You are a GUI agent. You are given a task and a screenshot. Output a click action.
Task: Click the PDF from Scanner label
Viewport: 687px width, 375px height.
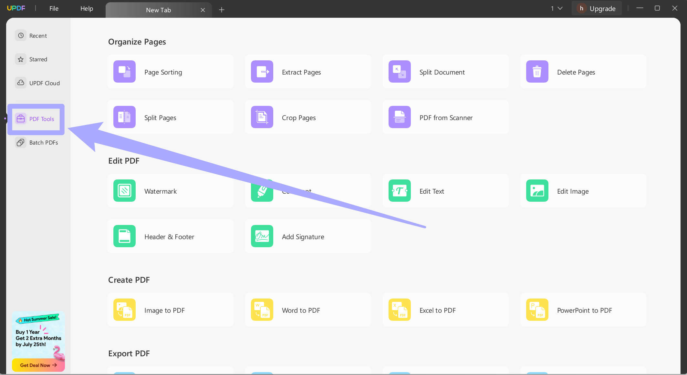point(446,118)
